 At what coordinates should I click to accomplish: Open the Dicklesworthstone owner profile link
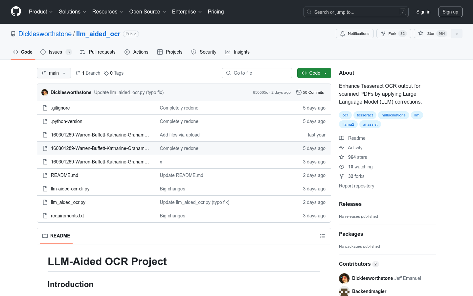tap(45, 34)
